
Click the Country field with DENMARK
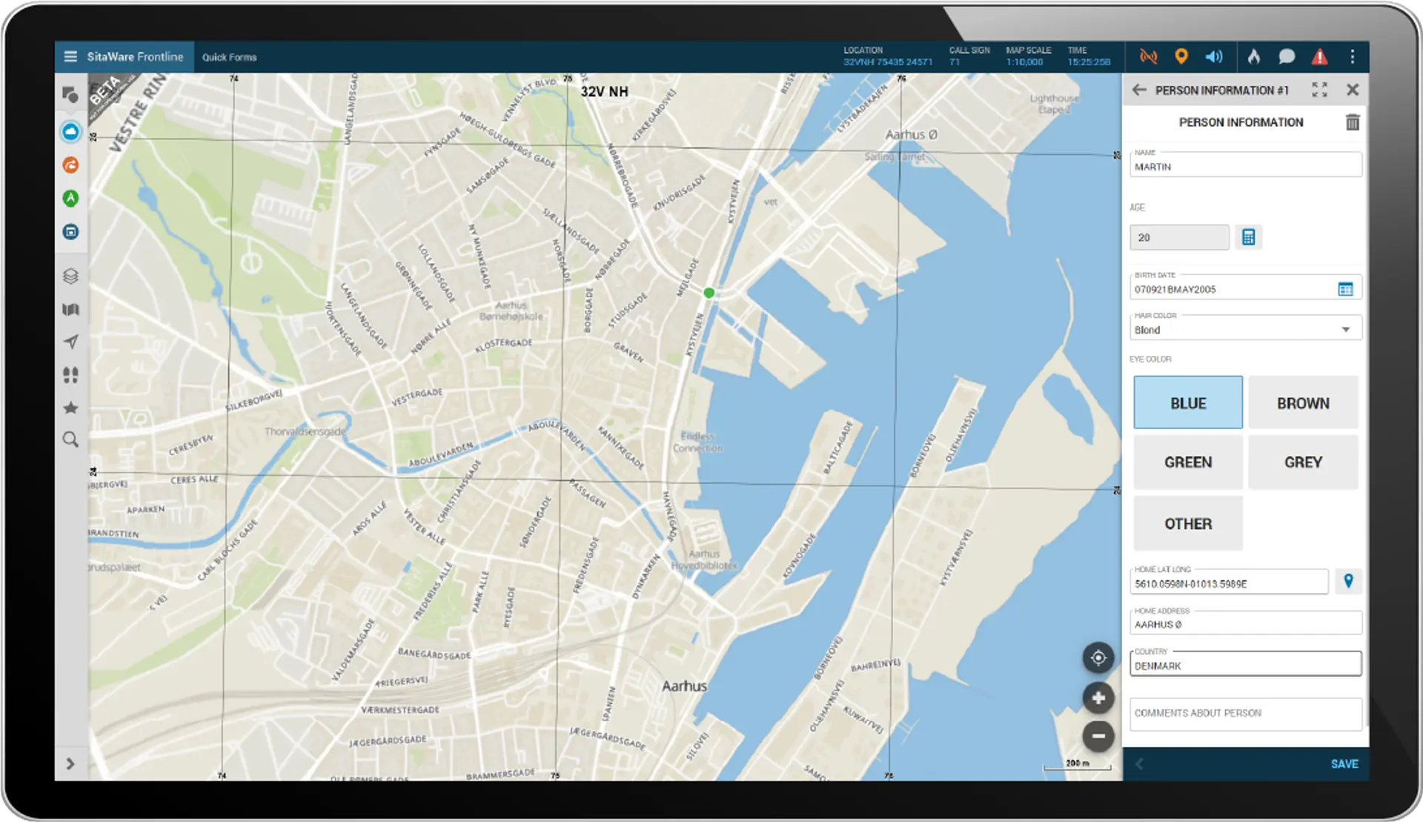1245,664
